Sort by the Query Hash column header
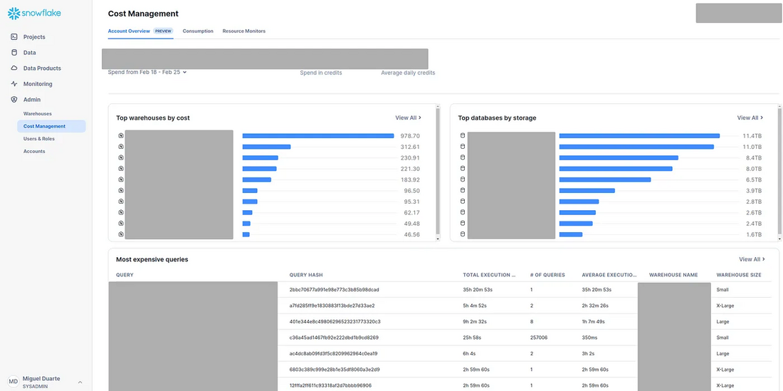This screenshot has height=391, width=783. pyautogui.click(x=306, y=275)
